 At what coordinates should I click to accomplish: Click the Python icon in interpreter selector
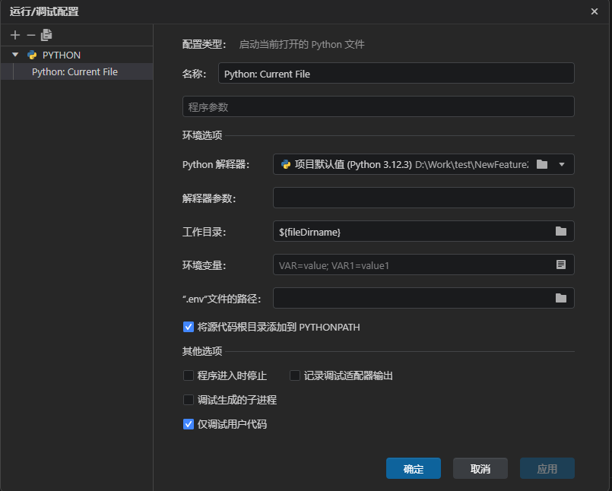[286, 164]
